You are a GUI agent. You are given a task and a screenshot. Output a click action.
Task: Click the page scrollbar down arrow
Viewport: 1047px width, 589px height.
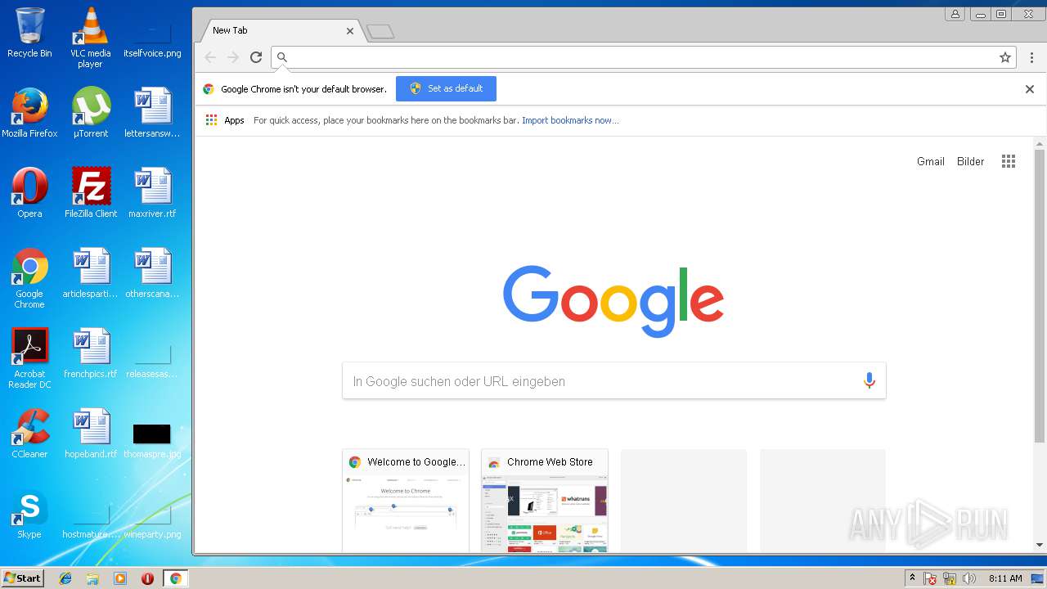pyautogui.click(x=1040, y=545)
